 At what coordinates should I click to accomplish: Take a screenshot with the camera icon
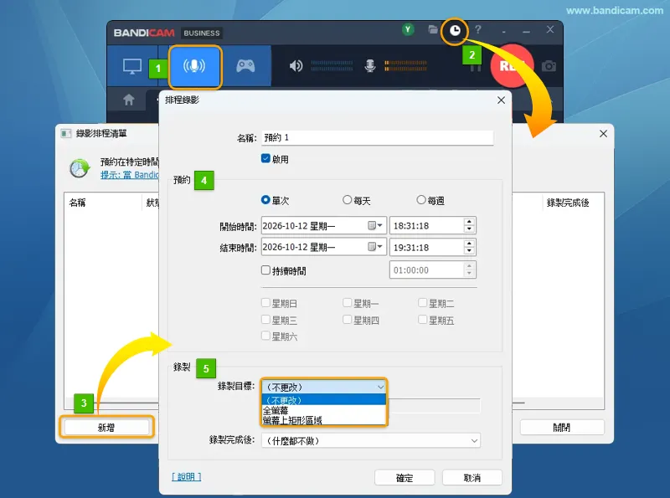(549, 66)
